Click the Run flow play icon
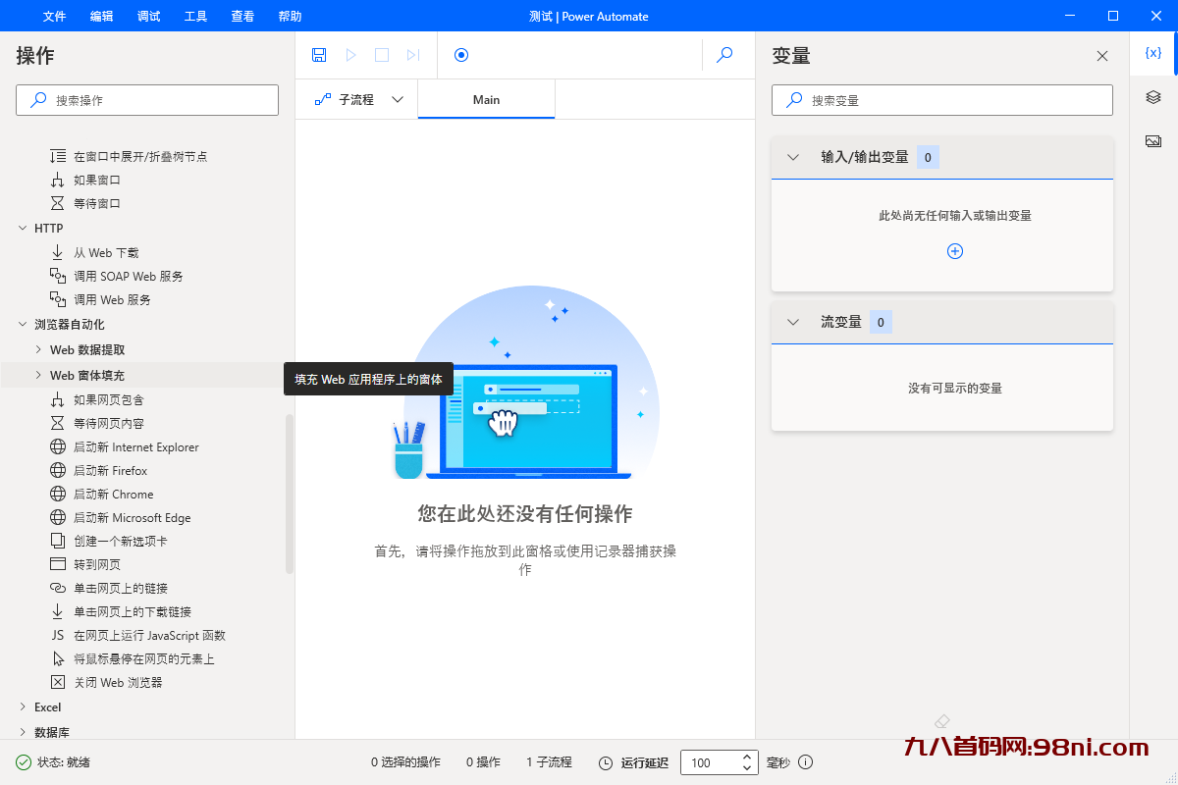Screen dimensions: 1178x785 [x=350, y=55]
